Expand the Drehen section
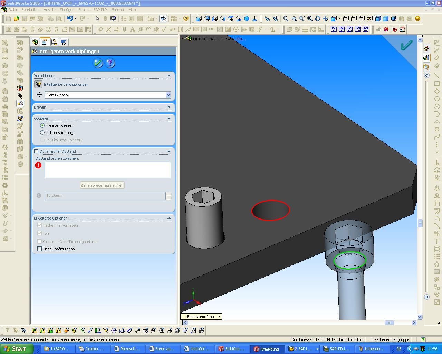This screenshot has height=354, width=442. [169, 107]
